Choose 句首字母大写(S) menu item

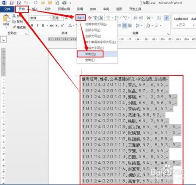pyautogui.click(x=97, y=24)
